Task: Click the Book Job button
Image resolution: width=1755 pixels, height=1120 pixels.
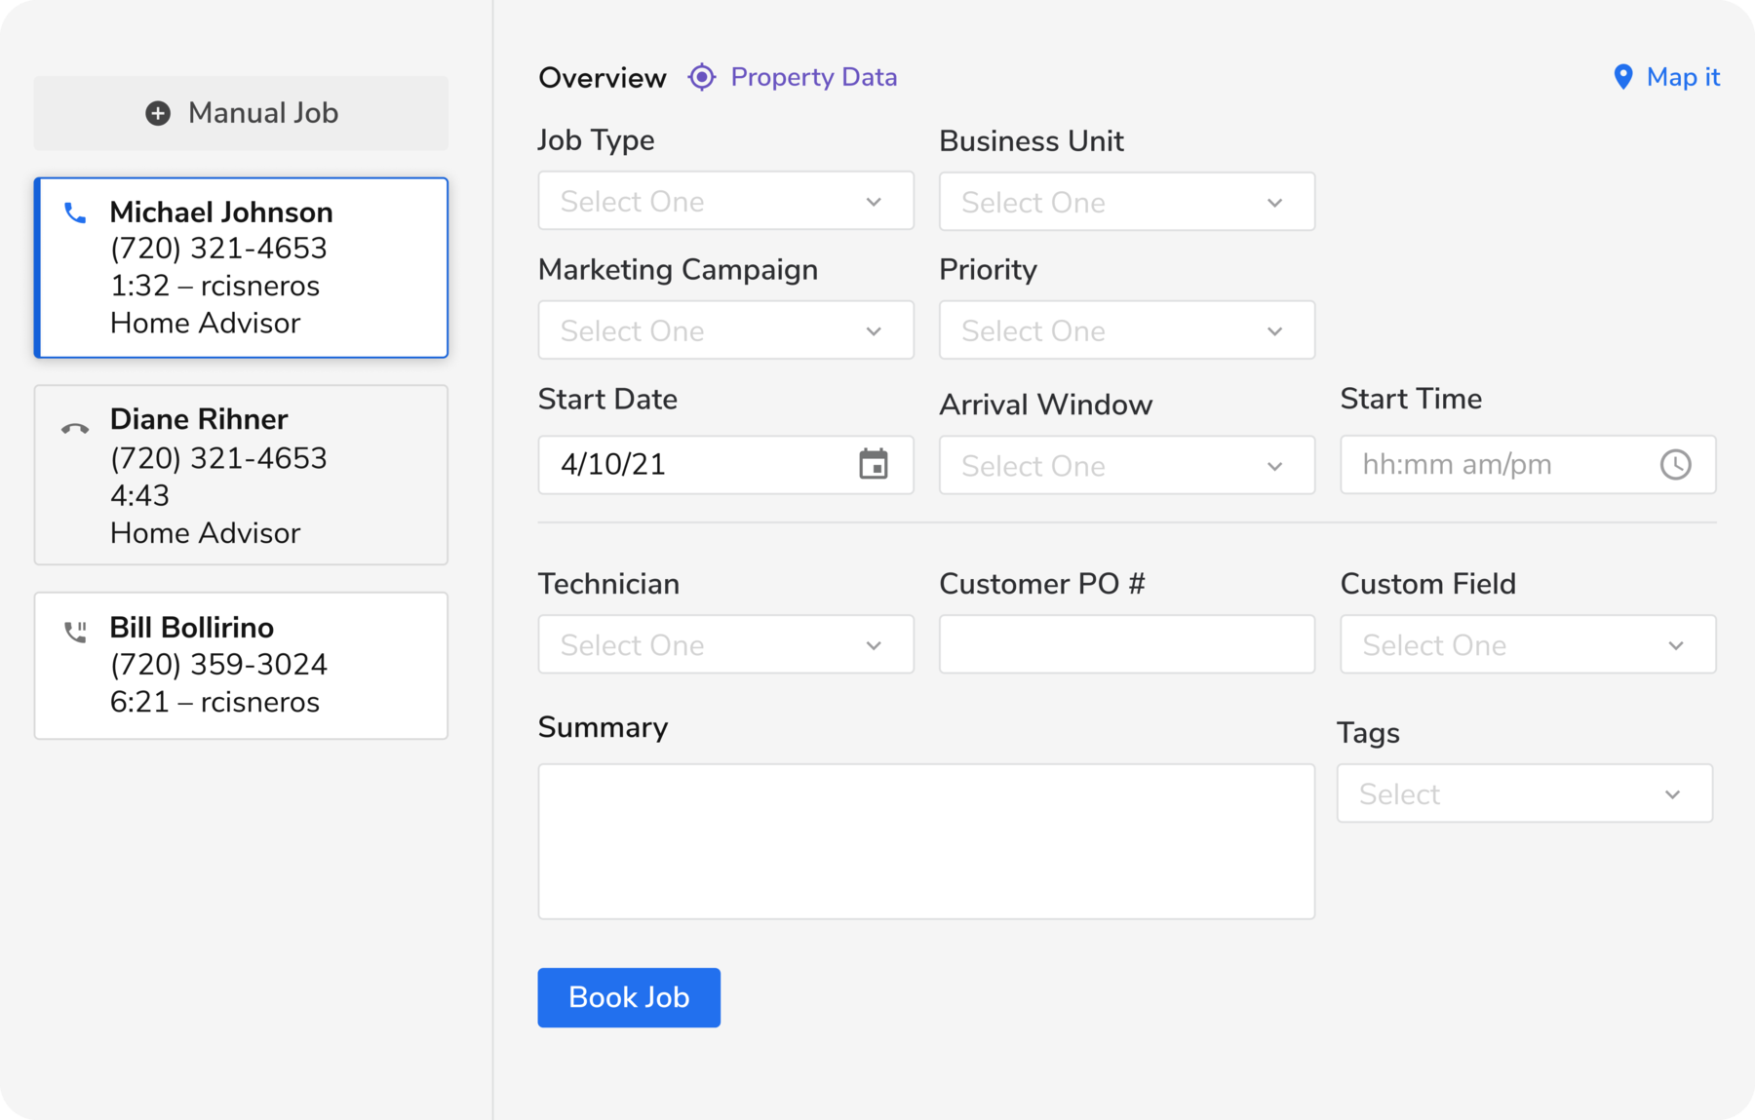Action: point(628,997)
